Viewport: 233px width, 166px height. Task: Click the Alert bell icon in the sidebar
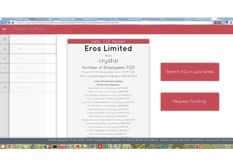click(x=5, y=58)
